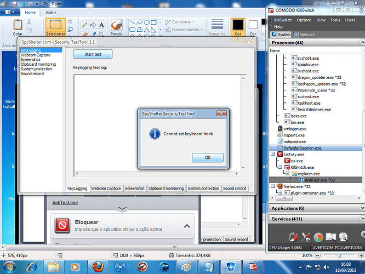The height and width of the screenshot is (274, 365).
Task: Open the KillSwitch menu
Action: [x=283, y=20]
